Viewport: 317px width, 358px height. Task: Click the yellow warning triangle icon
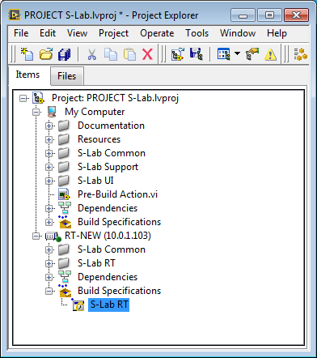pyautogui.click(x=270, y=55)
